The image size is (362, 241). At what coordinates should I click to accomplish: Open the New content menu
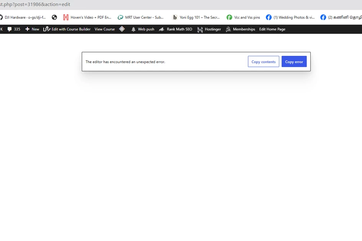[x=32, y=29]
